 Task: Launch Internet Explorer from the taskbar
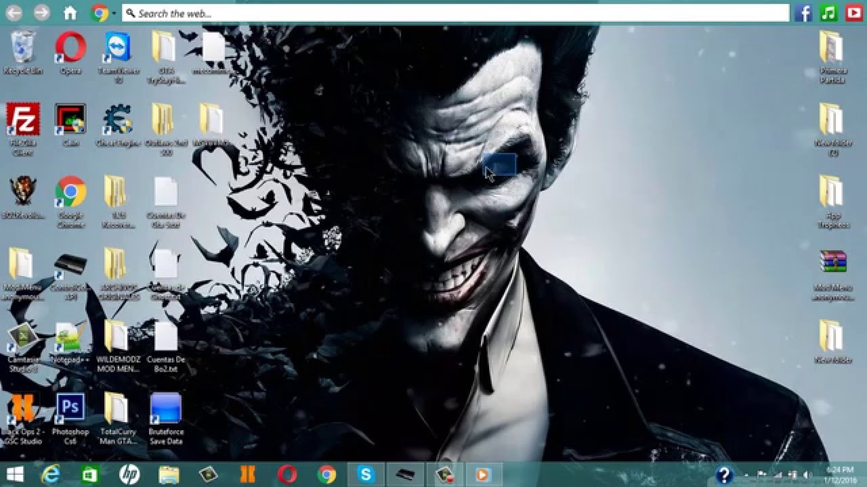click(x=51, y=475)
